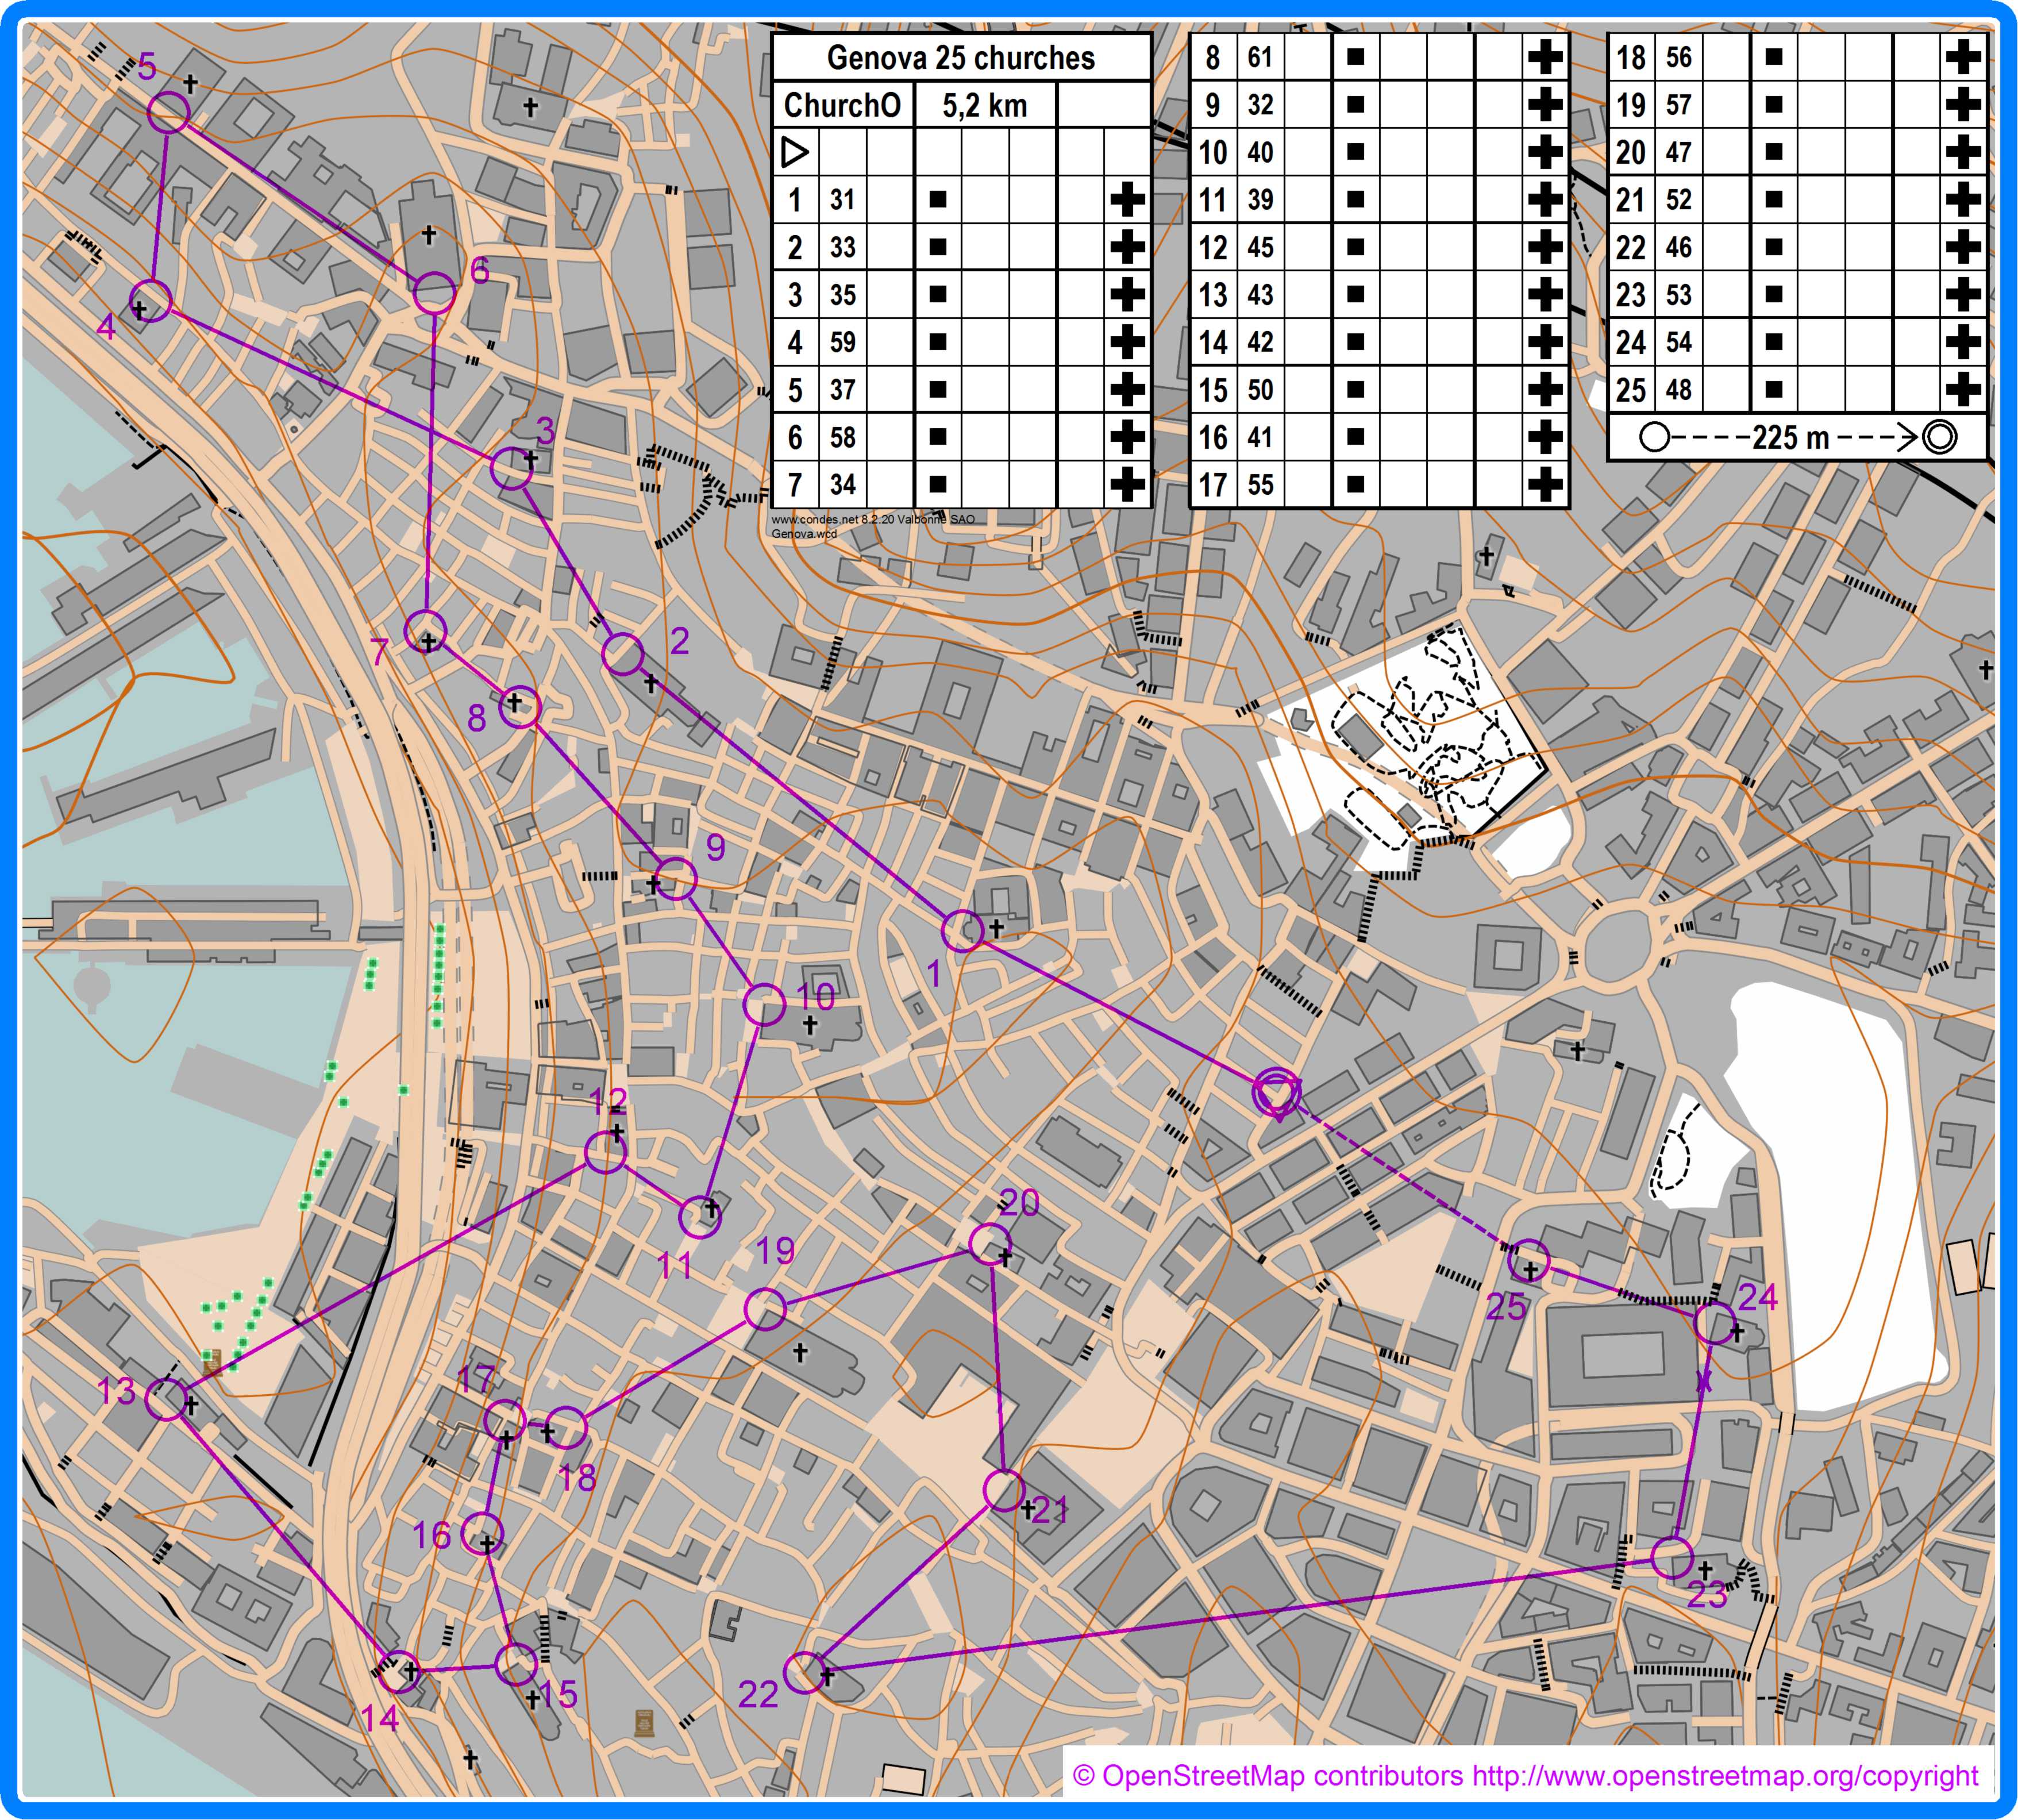Click the plus symbol in control row 22
Screen dimensions: 2018x1820
pos(1964,247)
